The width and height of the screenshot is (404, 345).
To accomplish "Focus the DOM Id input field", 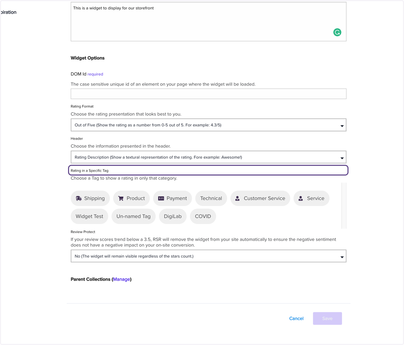I will 208,94.
